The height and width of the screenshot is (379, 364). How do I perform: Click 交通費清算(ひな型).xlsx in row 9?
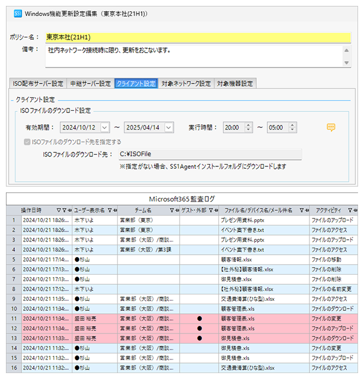pyautogui.click(x=264, y=299)
